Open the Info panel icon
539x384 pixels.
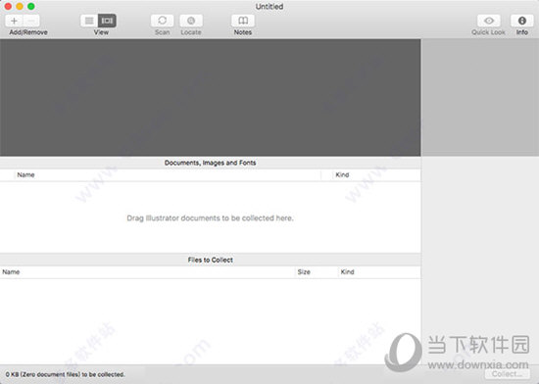[x=521, y=21]
